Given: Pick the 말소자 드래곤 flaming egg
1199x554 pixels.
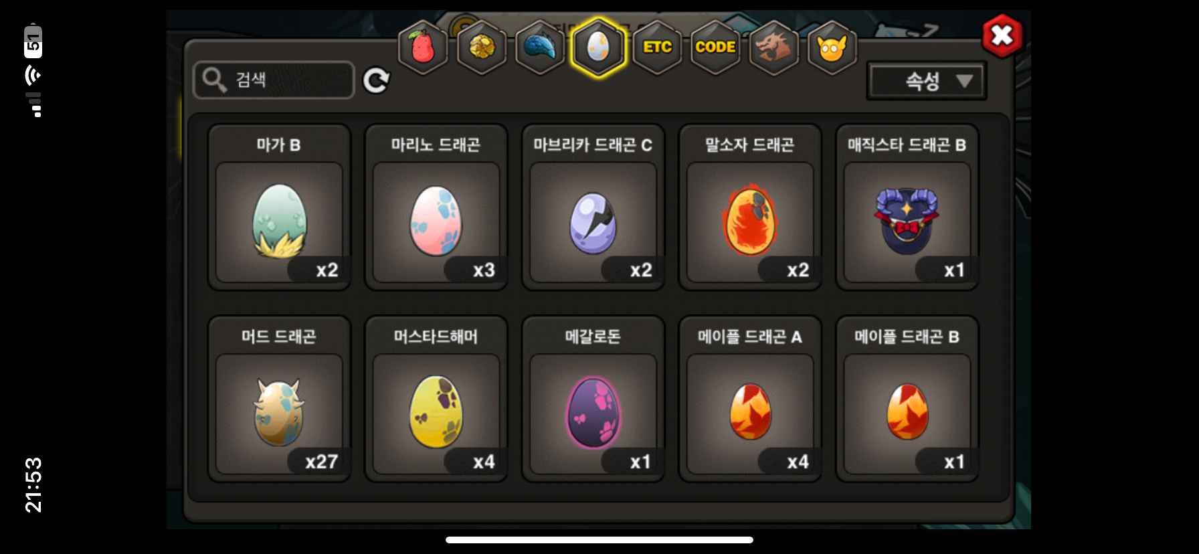Looking at the screenshot, I should coord(750,207).
